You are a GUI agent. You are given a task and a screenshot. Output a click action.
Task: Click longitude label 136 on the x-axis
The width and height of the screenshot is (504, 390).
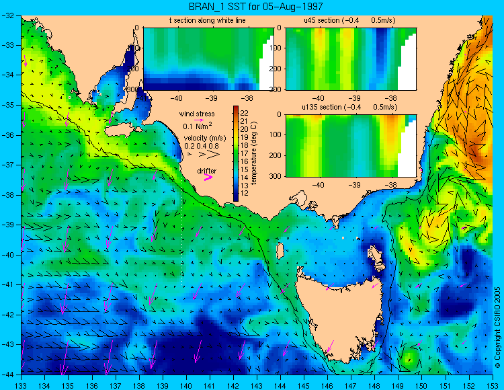91,385
